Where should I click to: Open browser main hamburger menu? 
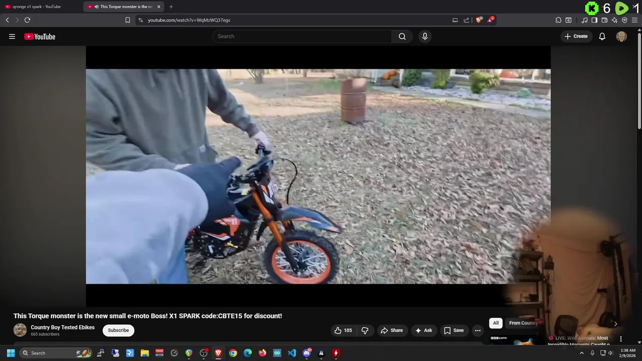point(634,20)
